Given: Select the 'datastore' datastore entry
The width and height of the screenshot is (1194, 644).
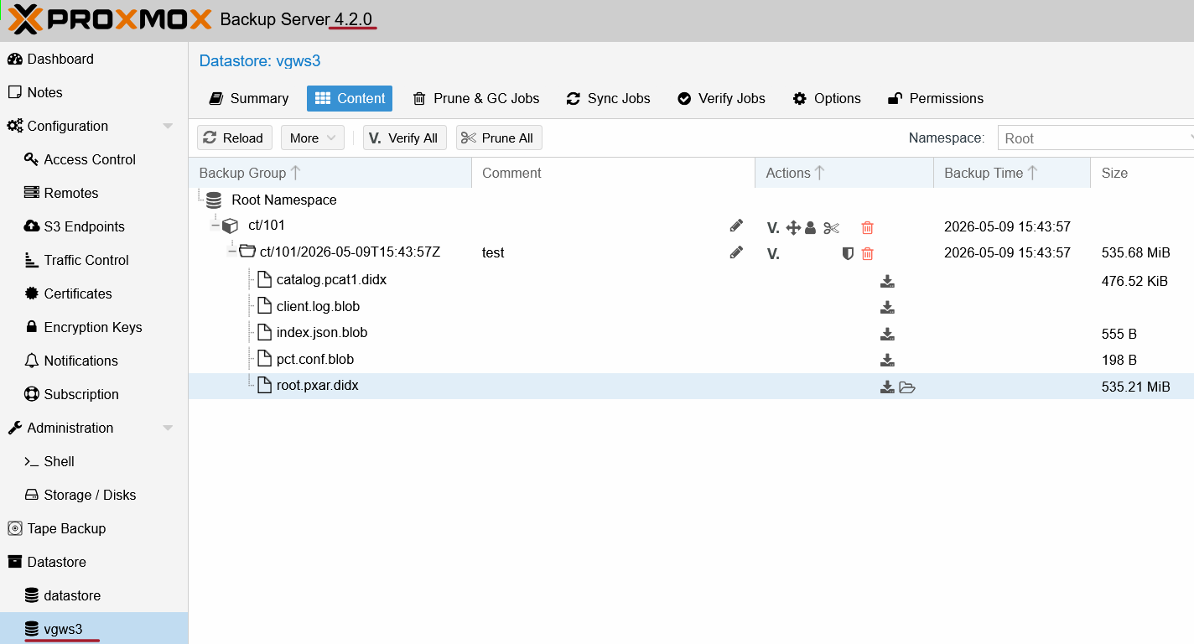Looking at the screenshot, I should pos(94,595).
